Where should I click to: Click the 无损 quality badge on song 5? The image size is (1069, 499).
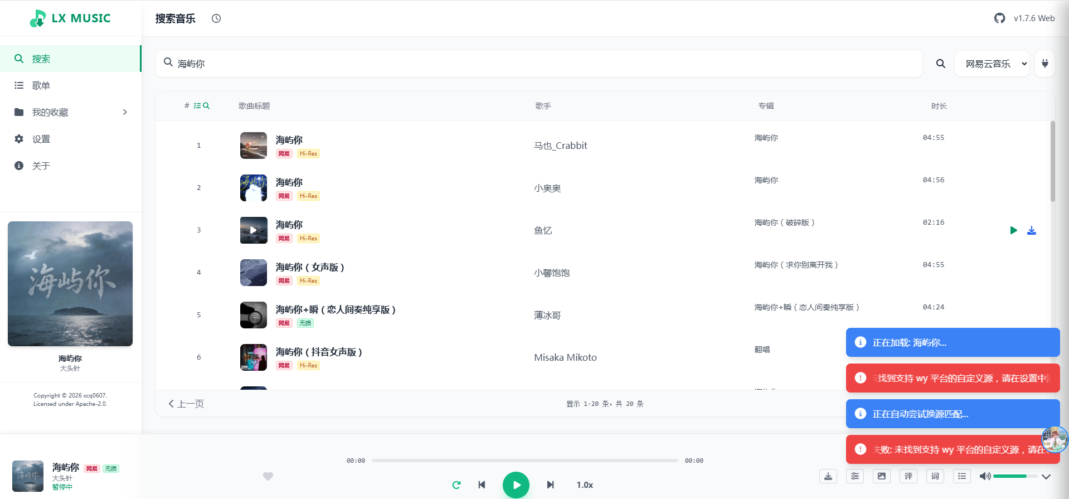tap(305, 323)
